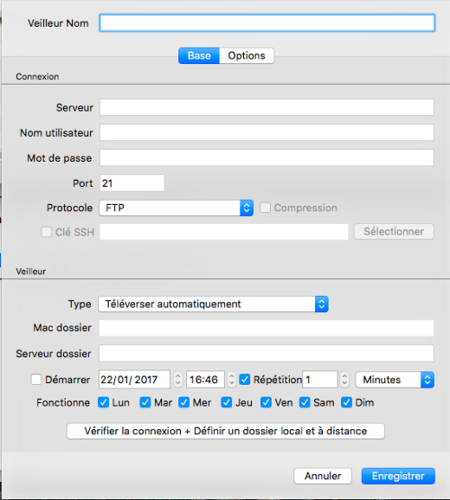Expand the Type Téléverser automatiquement dropdown
Image resolution: width=450 pixels, height=500 pixels.
click(213, 304)
